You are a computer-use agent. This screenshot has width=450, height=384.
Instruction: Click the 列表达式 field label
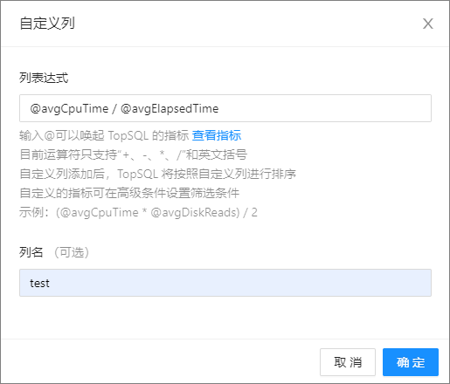pyautogui.click(x=44, y=78)
